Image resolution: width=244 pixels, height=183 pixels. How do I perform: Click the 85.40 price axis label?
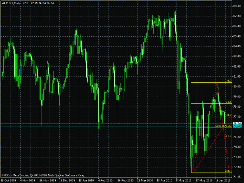click(x=237, y=36)
